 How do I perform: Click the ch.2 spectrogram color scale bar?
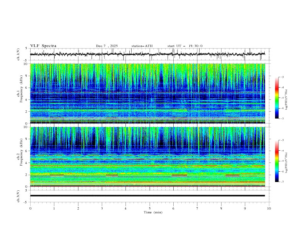pyautogui.click(x=277, y=161)
